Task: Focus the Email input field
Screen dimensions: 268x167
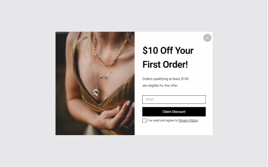Action: pyautogui.click(x=174, y=99)
